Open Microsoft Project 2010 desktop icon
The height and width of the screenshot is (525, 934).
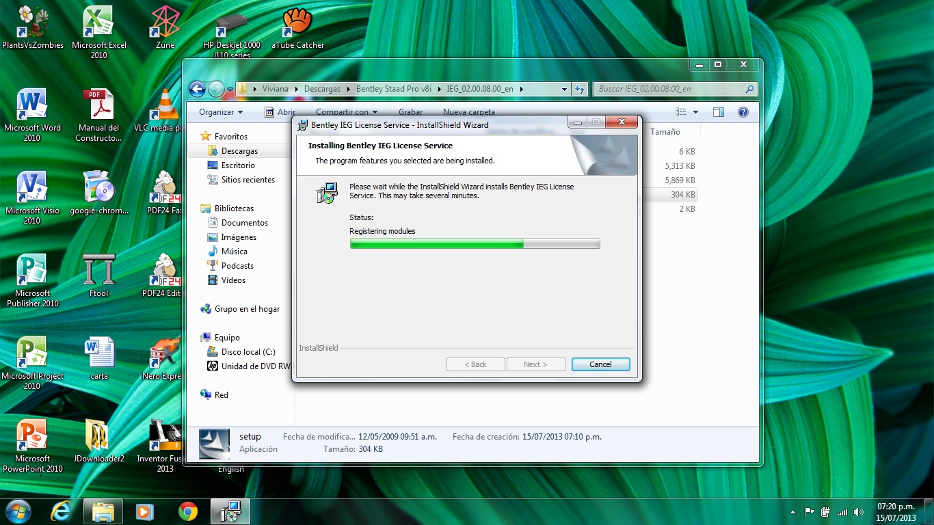[32, 363]
